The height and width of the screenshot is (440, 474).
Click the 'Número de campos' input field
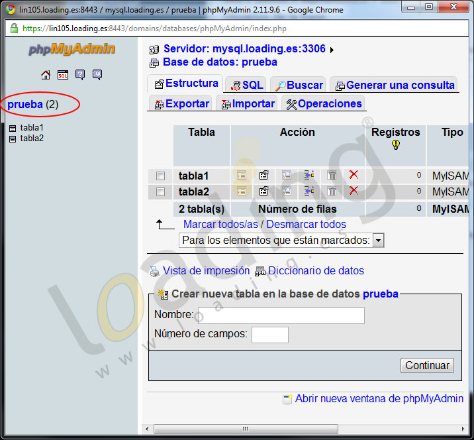click(x=270, y=335)
